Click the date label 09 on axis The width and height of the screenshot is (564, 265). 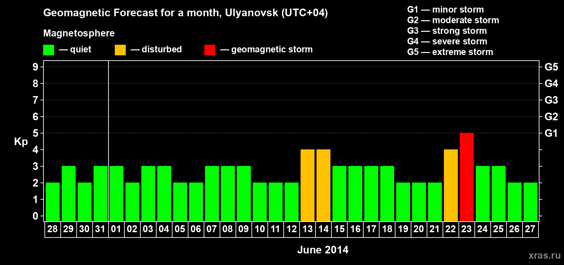point(244,229)
